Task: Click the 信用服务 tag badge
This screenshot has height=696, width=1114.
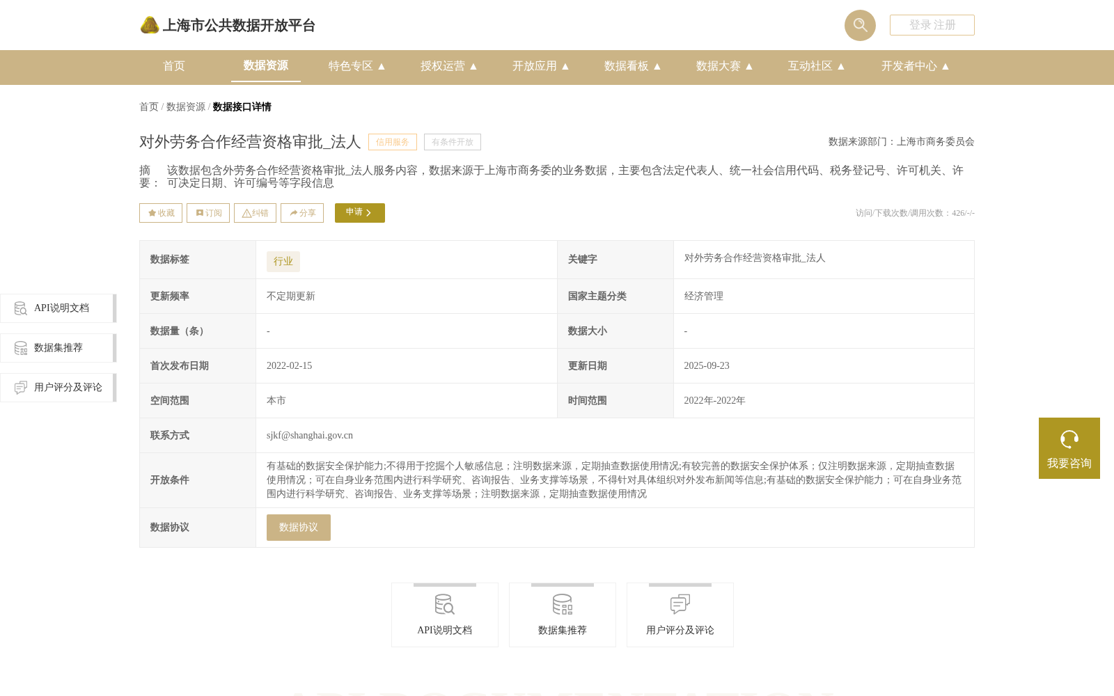Action: click(393, 142)
